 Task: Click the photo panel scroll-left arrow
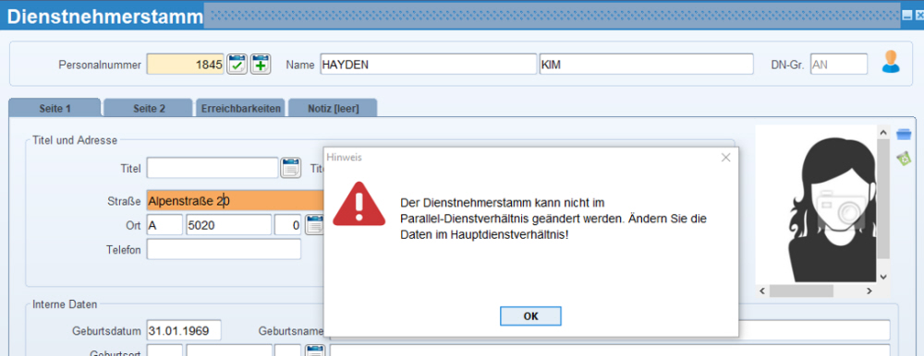tap(762, 291)
